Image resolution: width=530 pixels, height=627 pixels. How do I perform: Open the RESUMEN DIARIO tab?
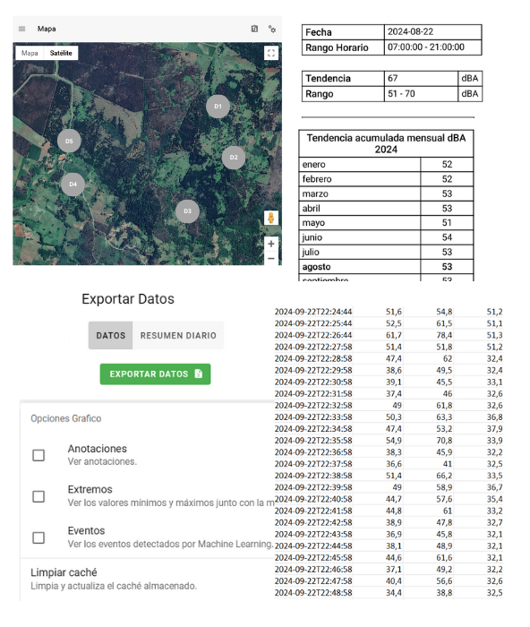tap(178, 336)
